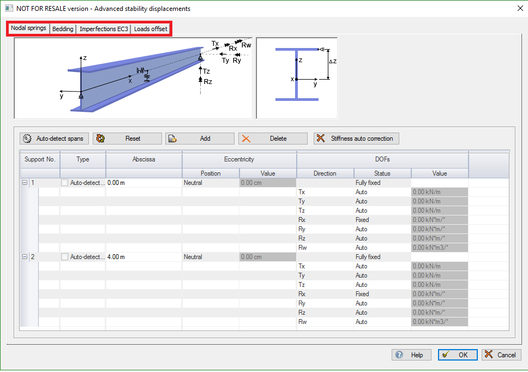Enable Auto-detect checkbox for support 1
The height and width of the screenshot is (372, 528).
[65, 183]
